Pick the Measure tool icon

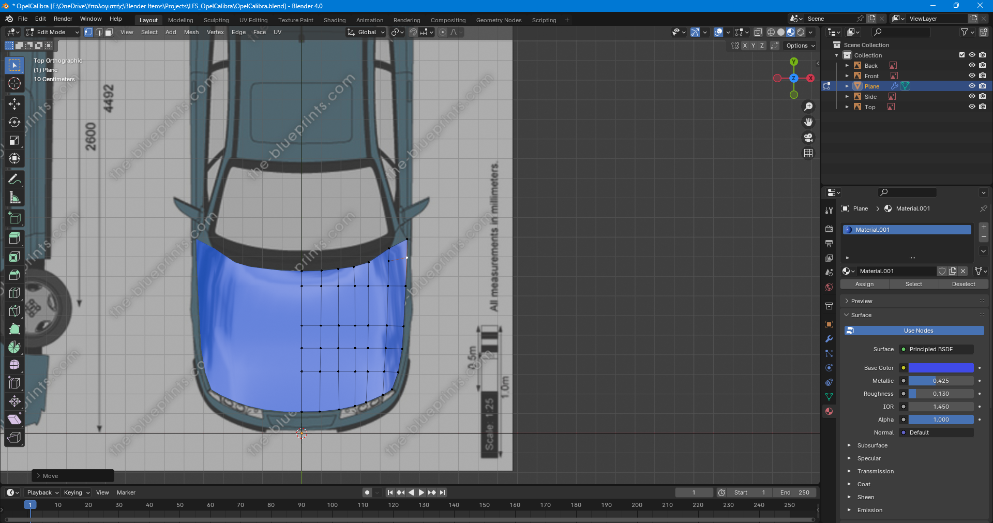[x=14, y=198]
